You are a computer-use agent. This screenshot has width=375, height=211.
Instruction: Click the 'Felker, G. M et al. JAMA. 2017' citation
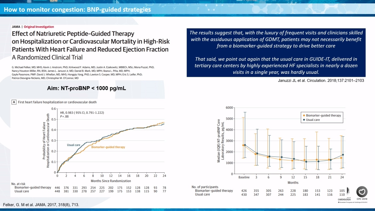(41, 205)
